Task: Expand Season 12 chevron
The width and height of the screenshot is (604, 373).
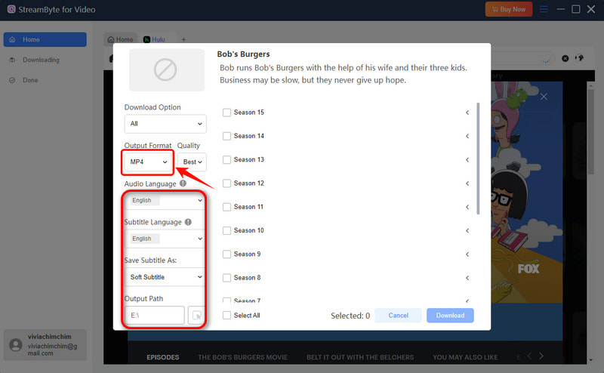Action: 467,183
